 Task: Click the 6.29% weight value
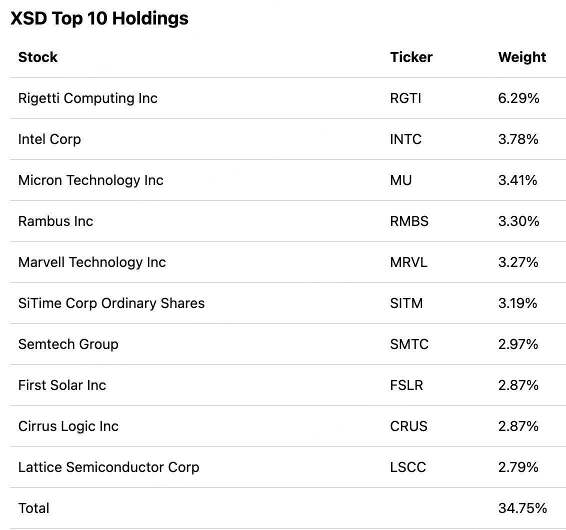(x=518, y=98)
